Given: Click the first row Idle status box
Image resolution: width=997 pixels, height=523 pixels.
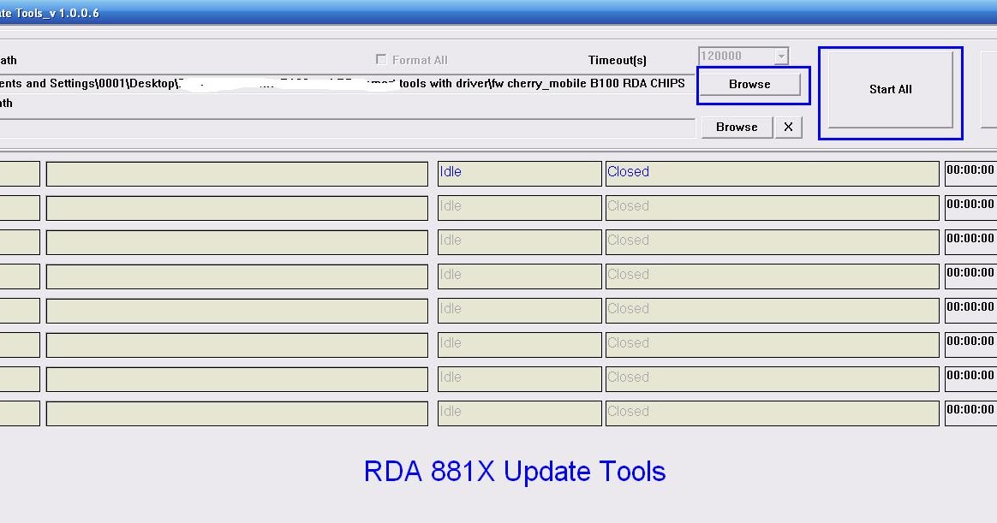Looking at the screenshot, I should [x=519, y=173].
